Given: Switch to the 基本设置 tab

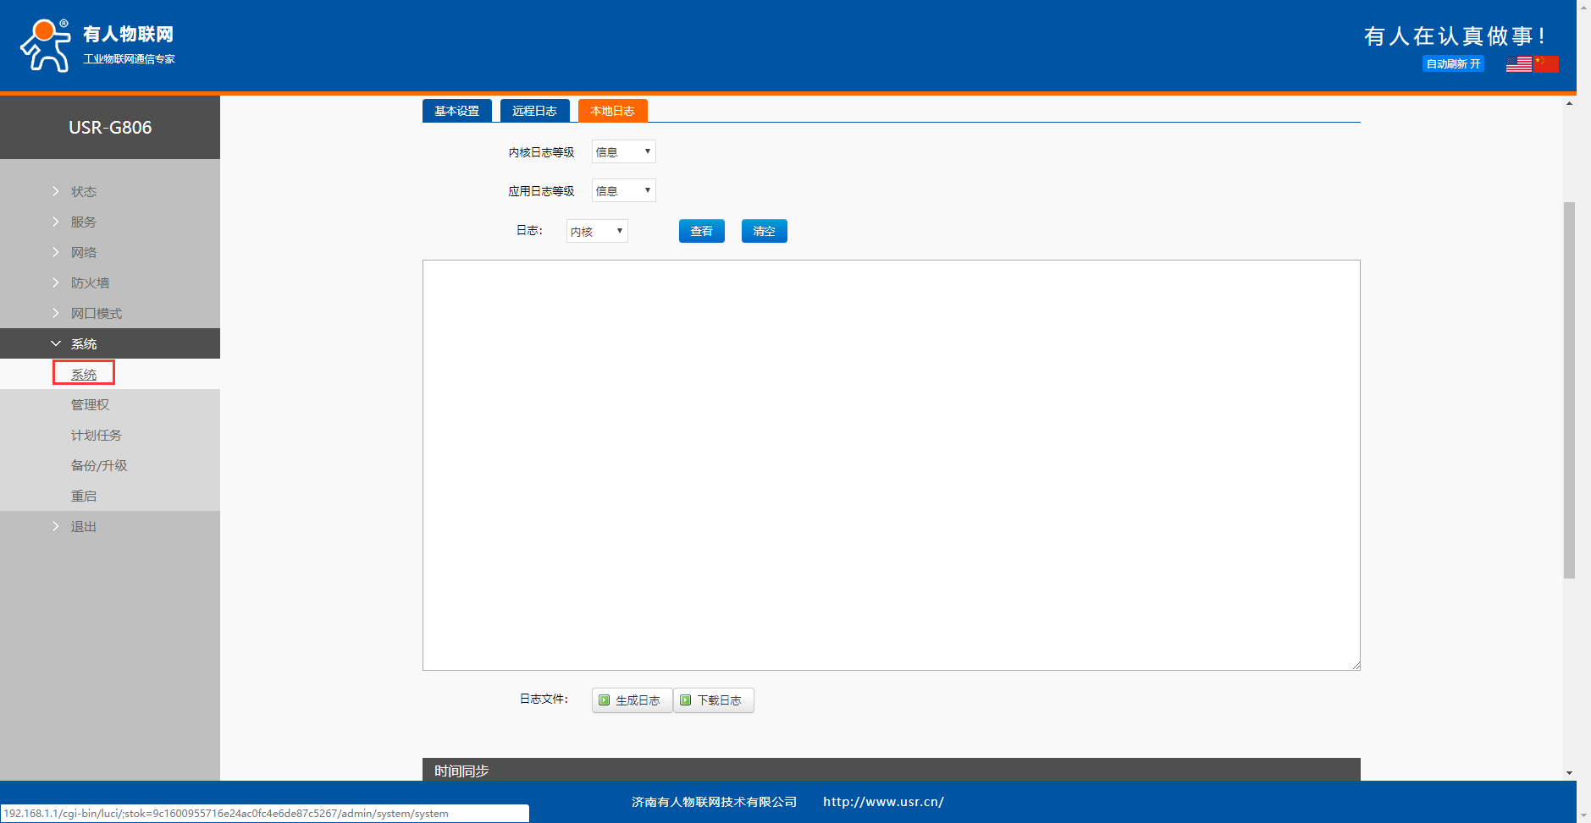Looking at the screenshot, I should coord(456,111).
